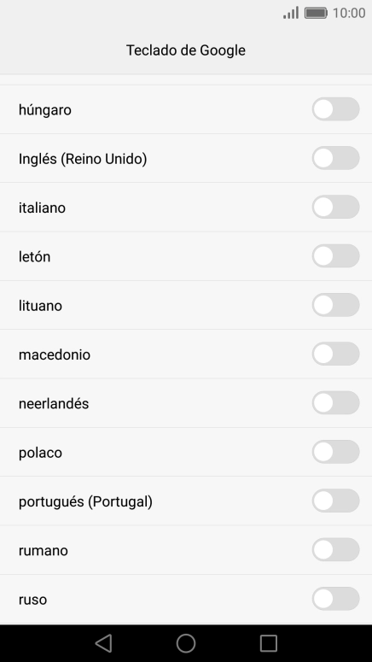Viewport: 372px width, 662px height.
Task: Tap the battery status icon
Action: pyautogui.click(x=316, y=13)
